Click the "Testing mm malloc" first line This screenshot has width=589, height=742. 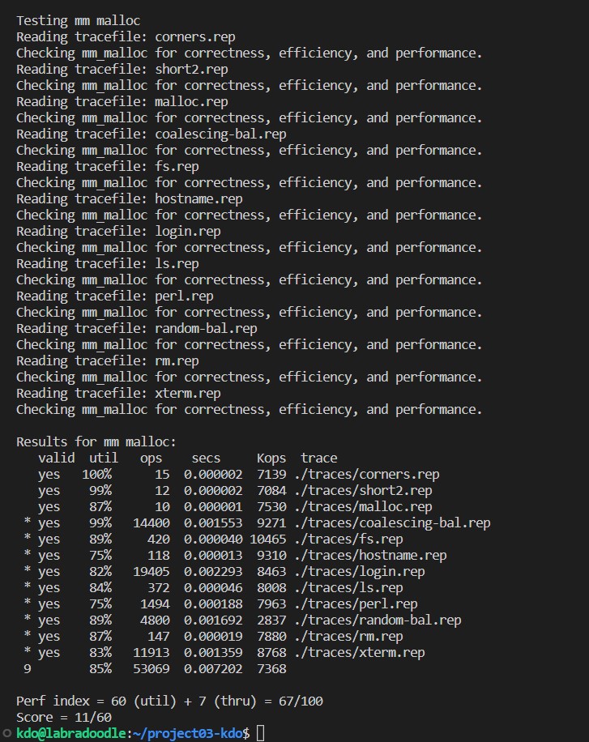click(78, 21)
